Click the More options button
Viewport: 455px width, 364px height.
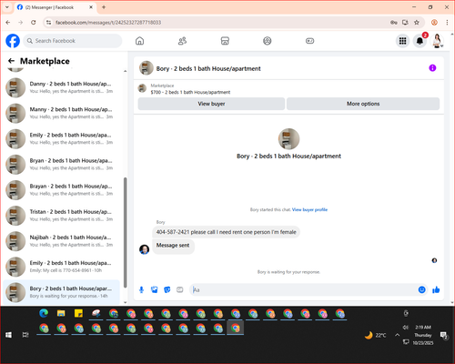click(x=363, y=104)
